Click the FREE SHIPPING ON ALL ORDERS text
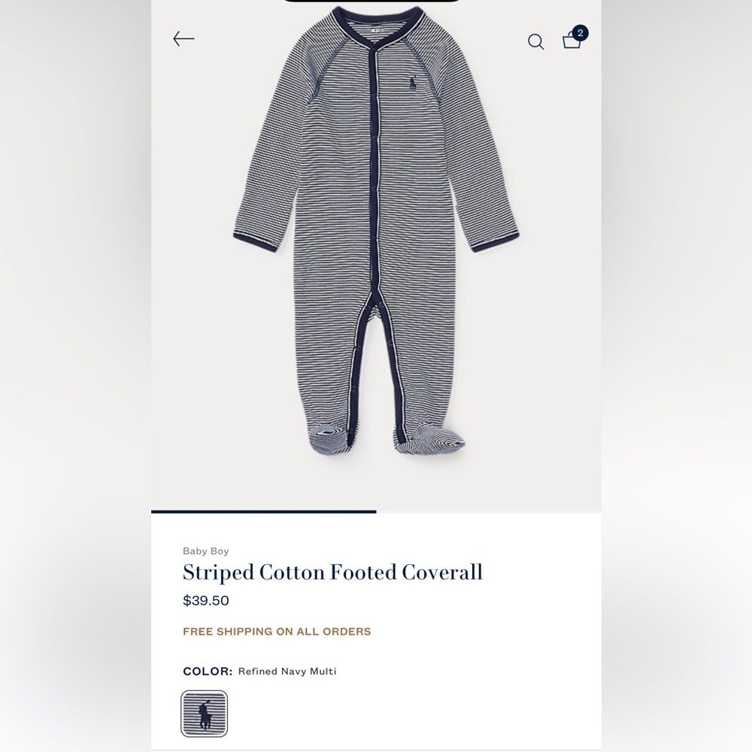Screen dimensions: 752x752 [x=277, y=631]
